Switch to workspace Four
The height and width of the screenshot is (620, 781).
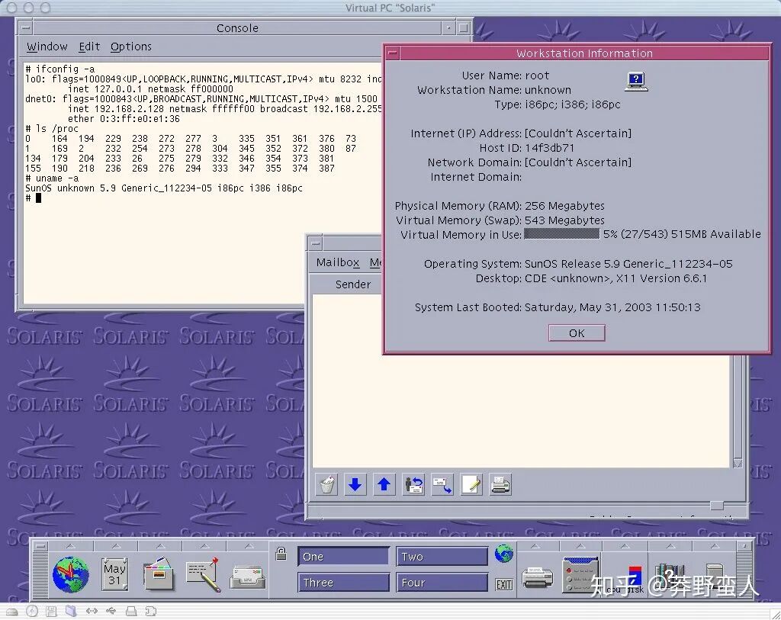(x=442, y=582)
